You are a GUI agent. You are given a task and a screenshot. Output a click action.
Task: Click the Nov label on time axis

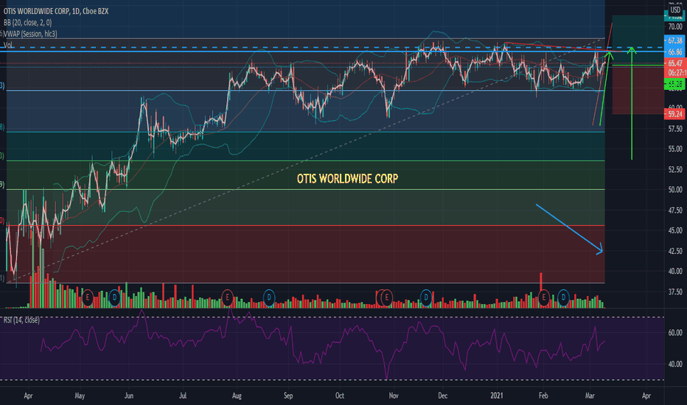394,396
